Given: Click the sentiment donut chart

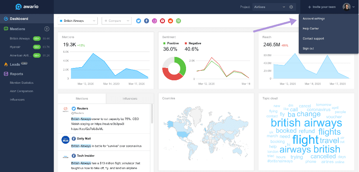Looking at the screenshot, I should pos(174,68).
